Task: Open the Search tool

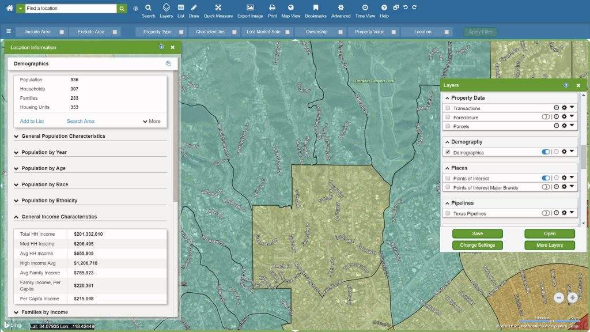Action: click(x=148, y=11)
